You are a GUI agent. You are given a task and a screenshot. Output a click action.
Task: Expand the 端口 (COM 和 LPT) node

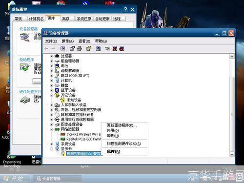pyautogui.click(x=51, y=76)
